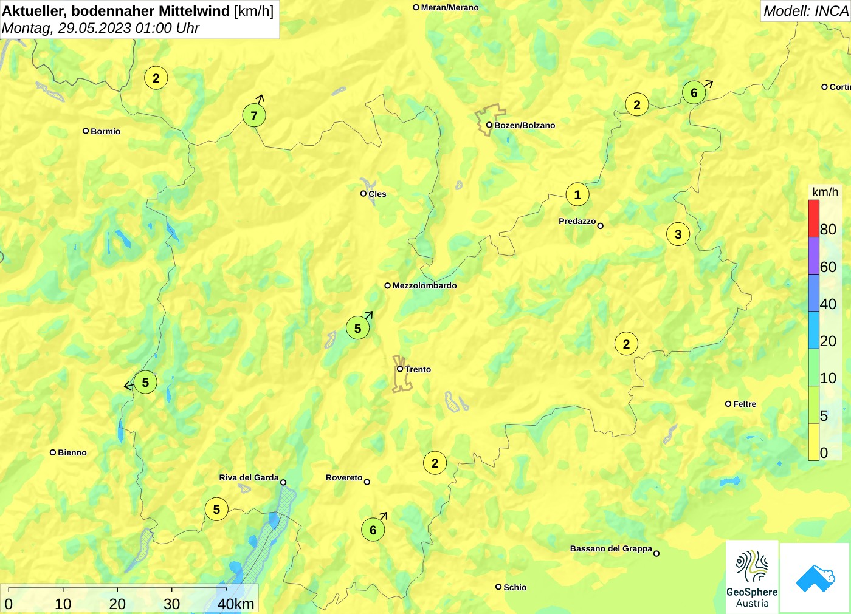
Task: Click the blue cloud logo icon
Action: coord(815,578)
